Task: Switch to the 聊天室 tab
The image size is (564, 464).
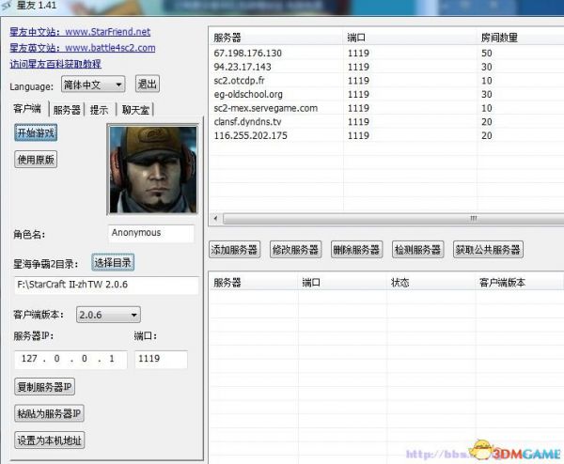Action: click(x=135, y=110)
